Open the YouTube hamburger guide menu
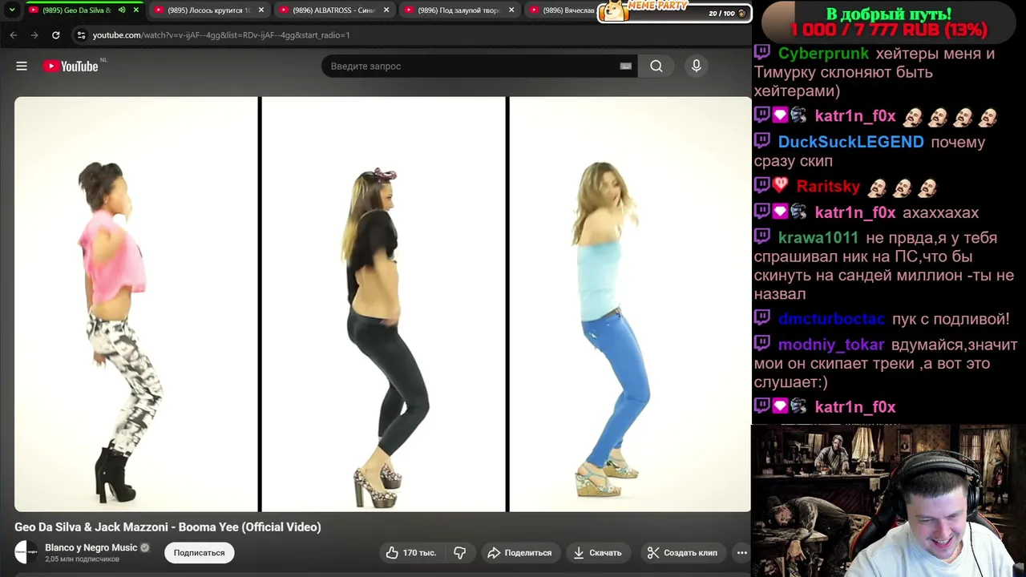1026x577 pixels. coord(22,66)
